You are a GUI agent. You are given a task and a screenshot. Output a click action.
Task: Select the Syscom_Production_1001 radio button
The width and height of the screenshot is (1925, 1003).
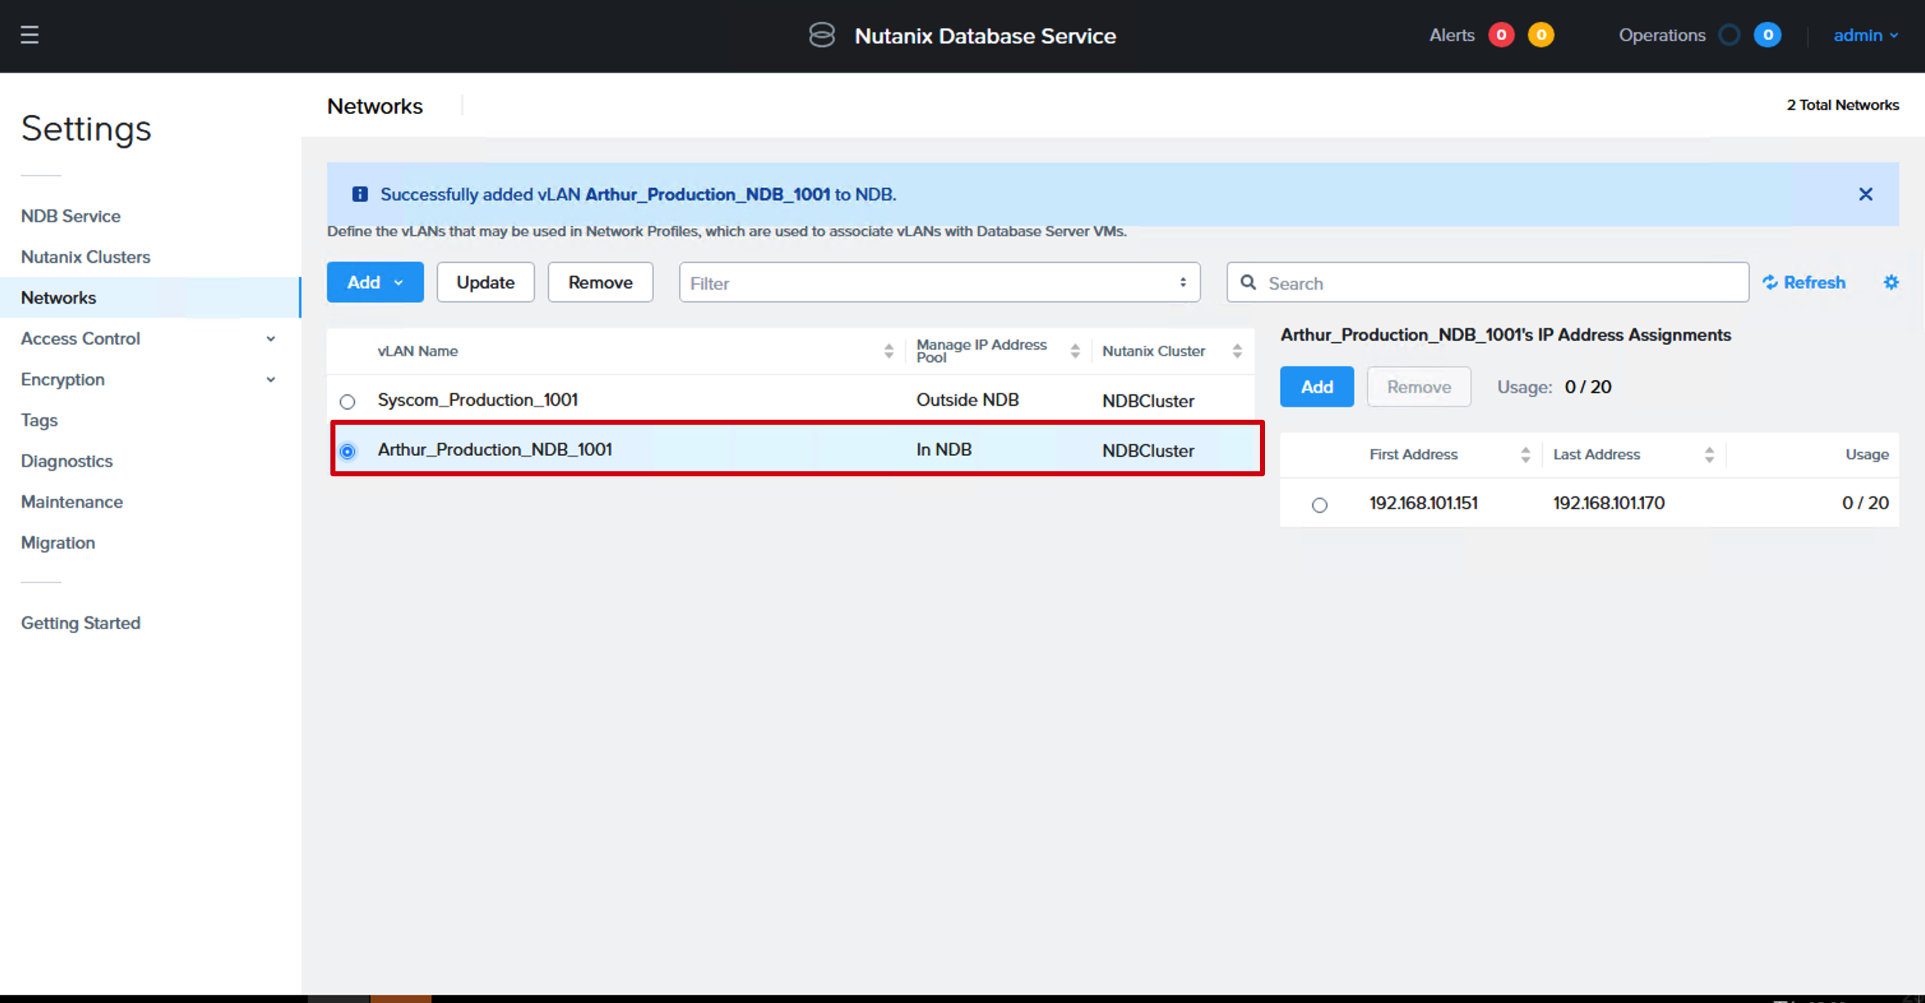347,402
